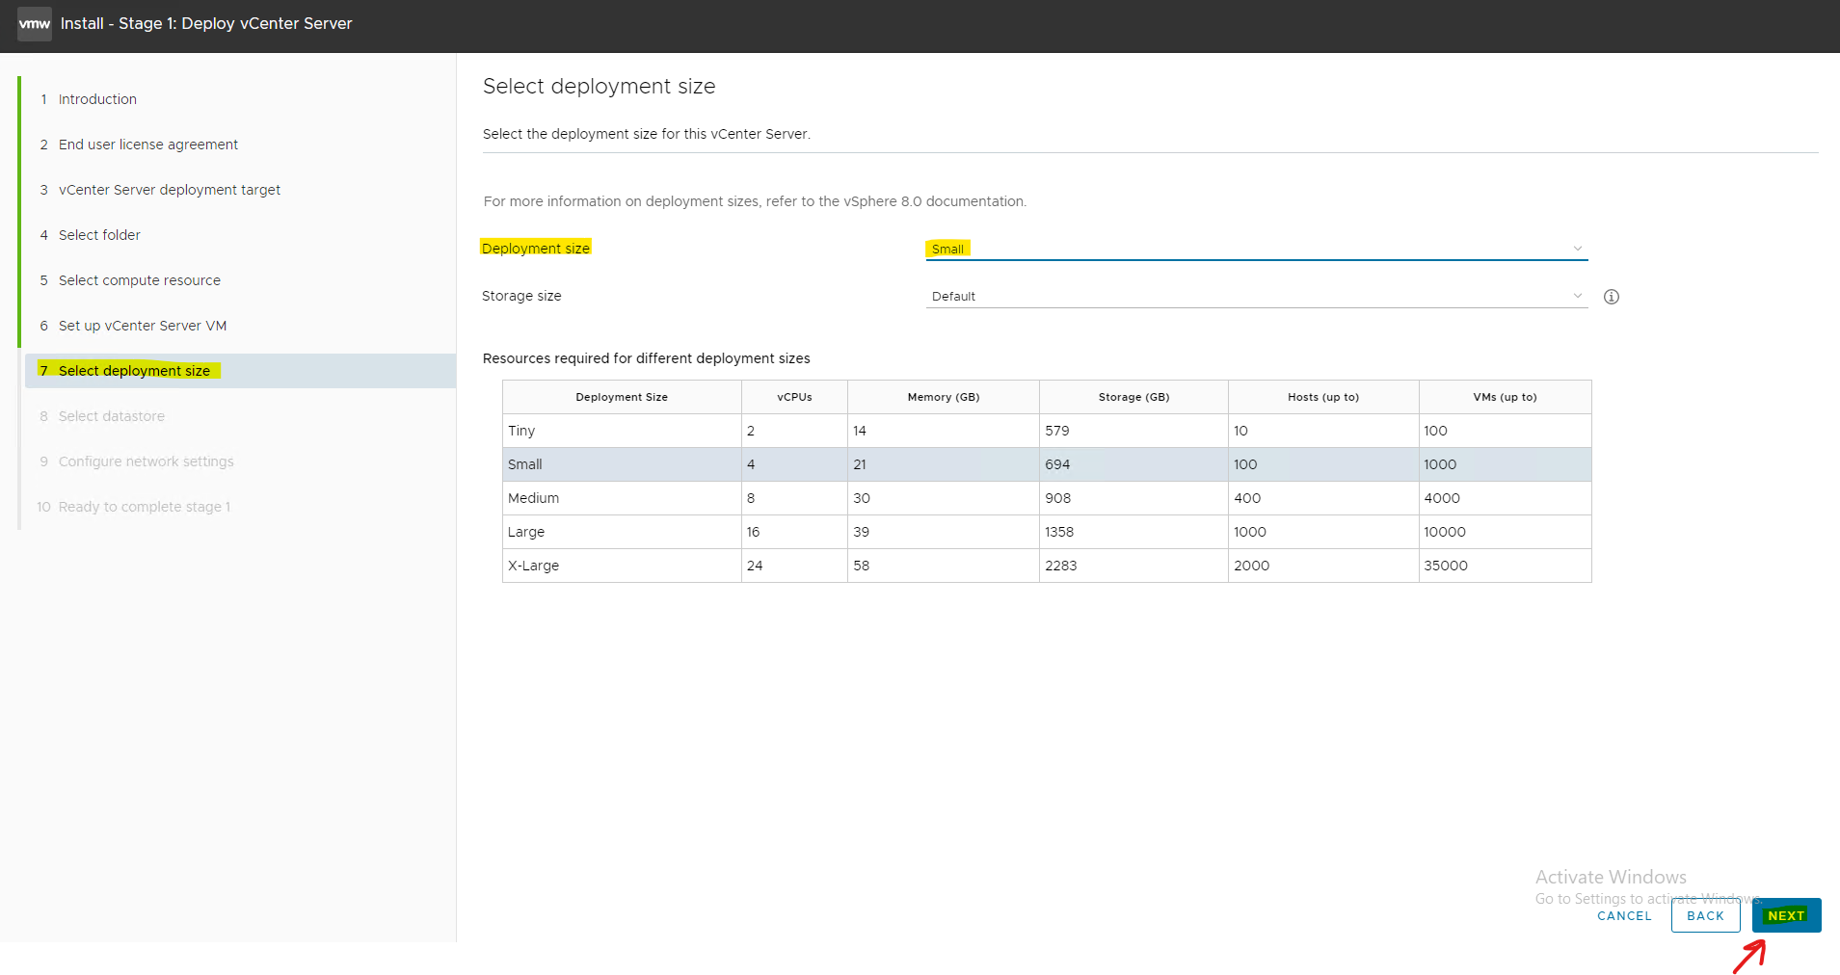Image resolution: width=1840 pixels, height=975 pixels.
Task: Select the Small row in table
Action: 1047,464
